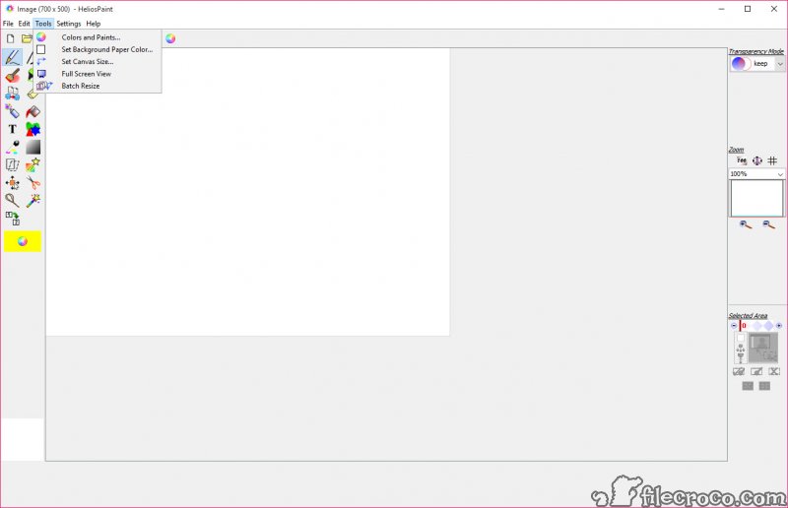Select the paint bucket fill tool
The height and width of the screenshot is (508, 788).
[x=33, y=111]
